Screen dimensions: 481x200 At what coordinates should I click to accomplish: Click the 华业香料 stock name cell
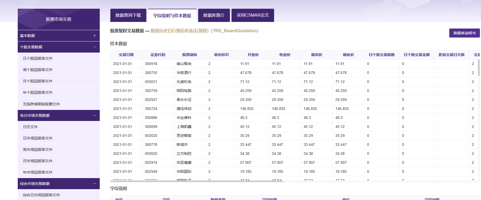[190, 118]
